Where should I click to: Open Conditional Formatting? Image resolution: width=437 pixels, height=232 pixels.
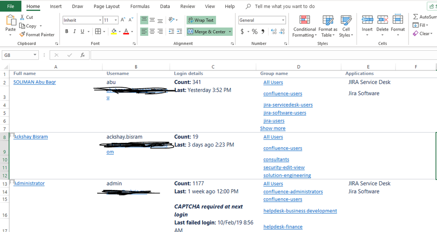coord(304,27)
